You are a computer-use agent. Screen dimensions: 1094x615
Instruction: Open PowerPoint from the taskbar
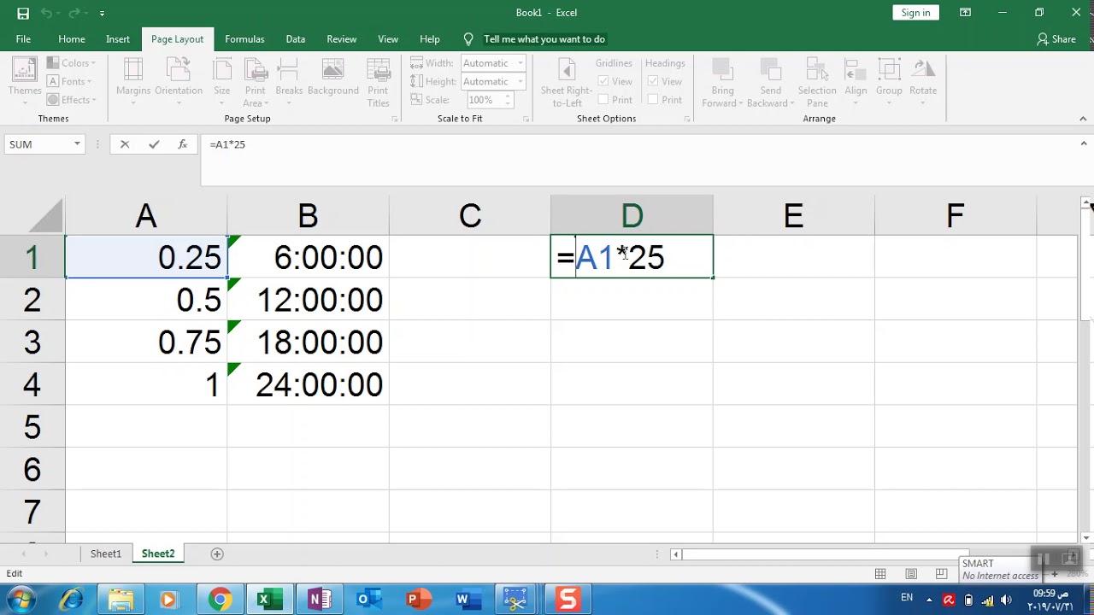417,600
